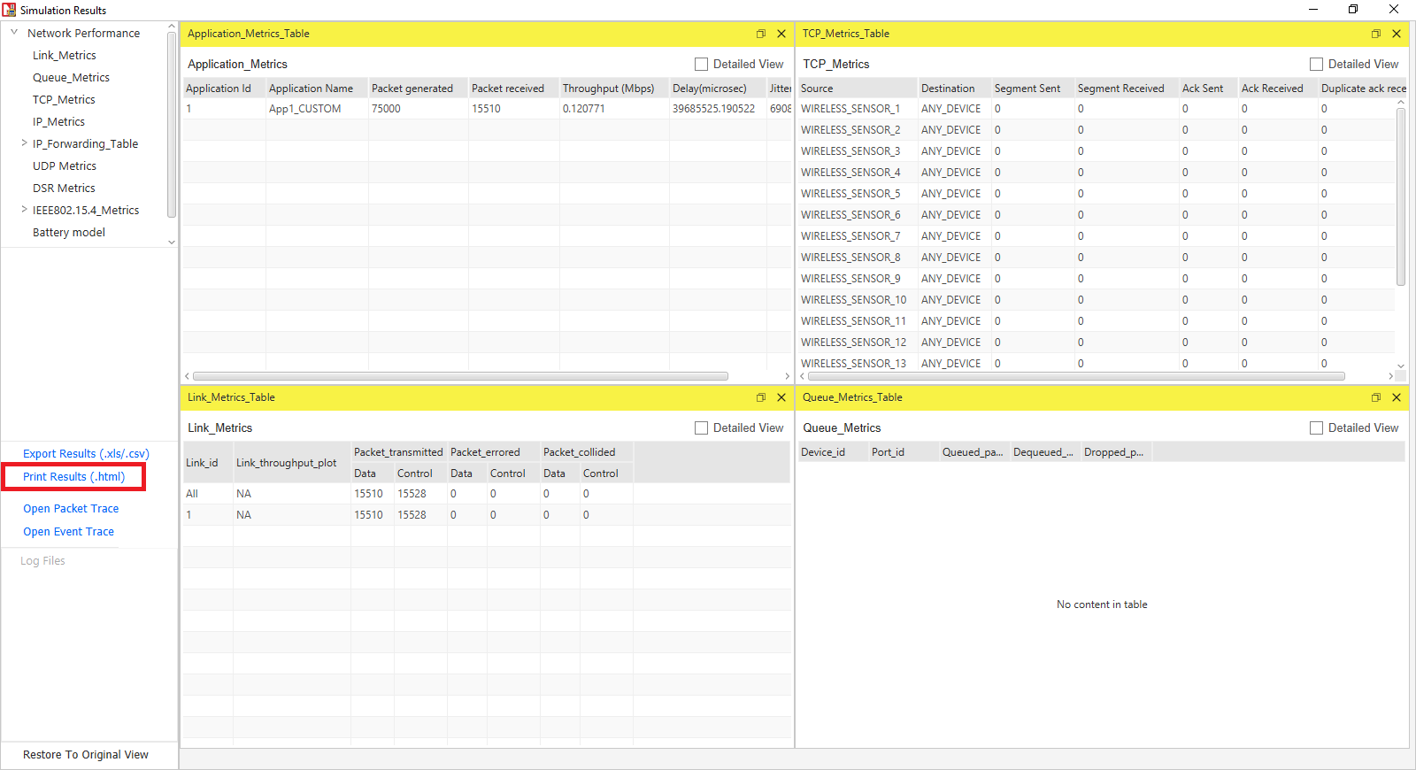
Task: Click Print Results (.html) link
Action: pos(73,476)
